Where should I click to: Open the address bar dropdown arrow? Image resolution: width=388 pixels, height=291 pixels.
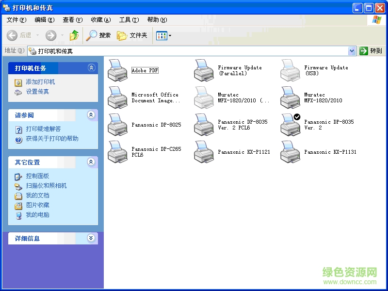[352, 51]
